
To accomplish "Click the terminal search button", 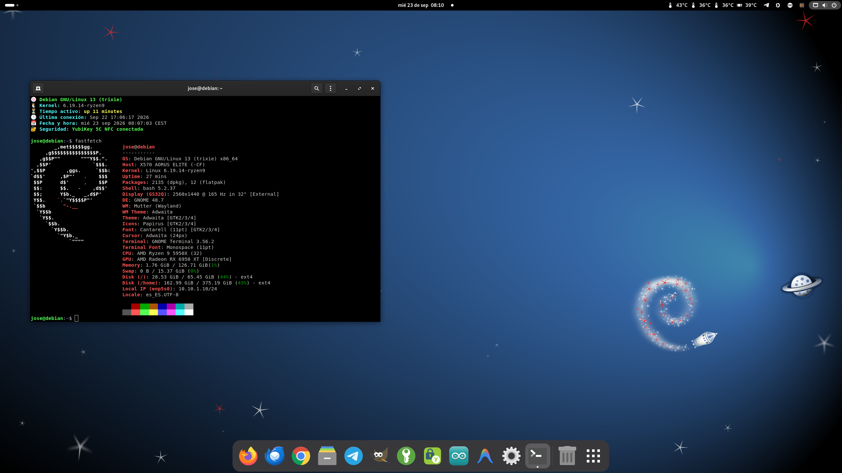I will tap(317, 88).
